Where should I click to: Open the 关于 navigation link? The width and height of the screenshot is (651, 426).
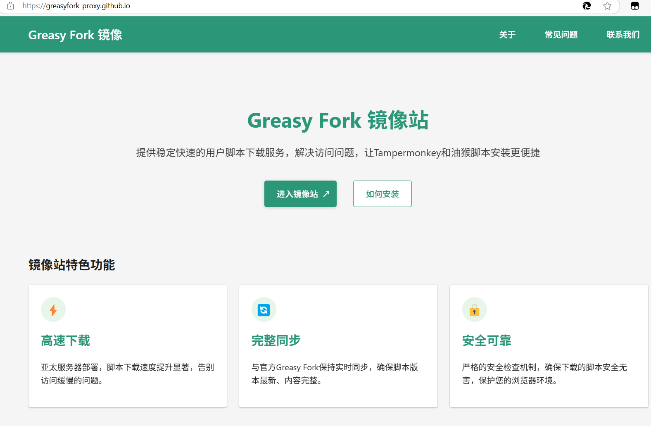pos(507,35)
